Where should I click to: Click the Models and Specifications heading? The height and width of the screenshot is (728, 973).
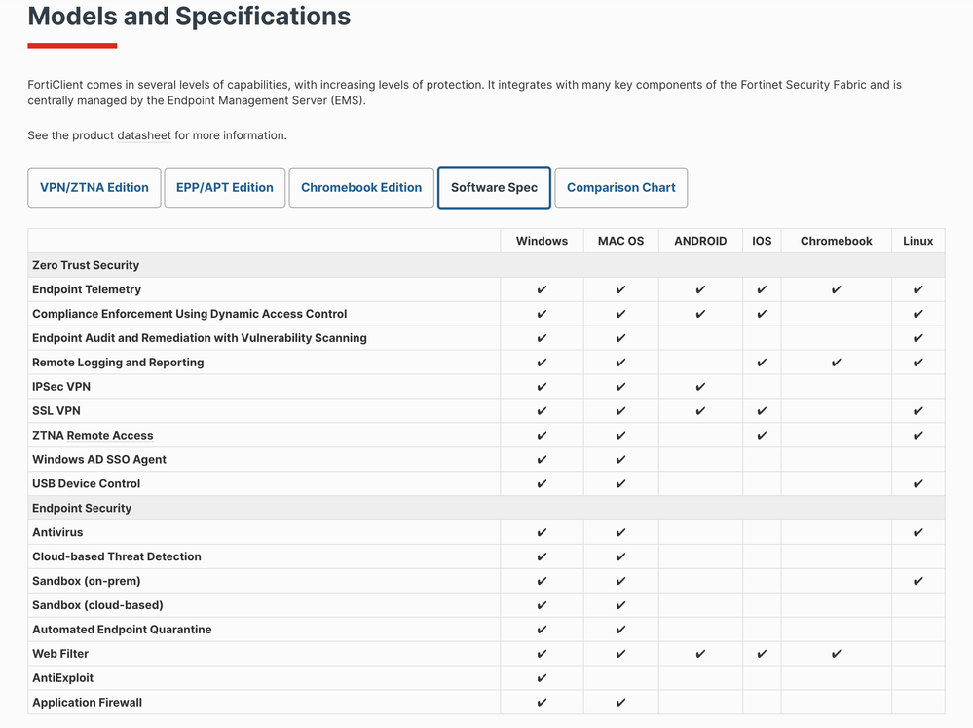(189, 17)
